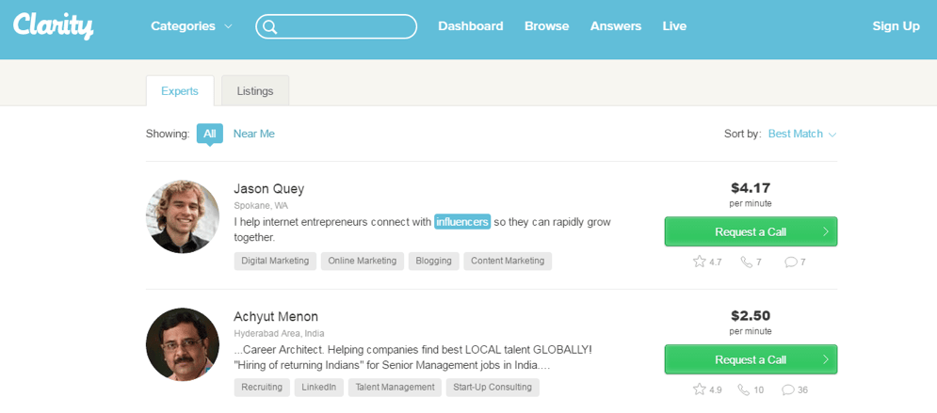Click the highlighted 'influencers' keyword
Image resolution: width=937 pixels, height=413 pixels.
pos(462,222)
